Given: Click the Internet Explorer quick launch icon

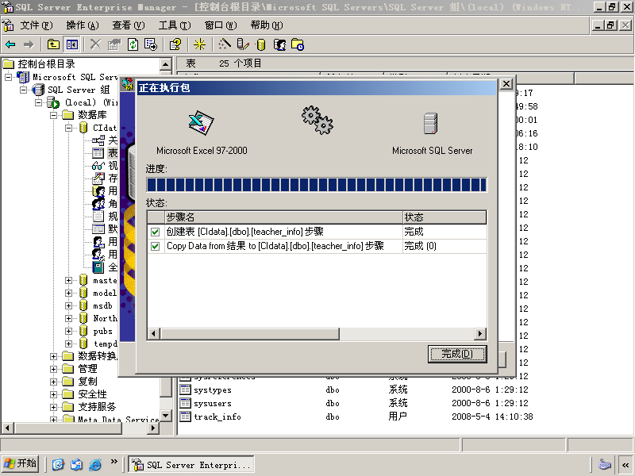Looking at the screenshot, I should (95, 464).
